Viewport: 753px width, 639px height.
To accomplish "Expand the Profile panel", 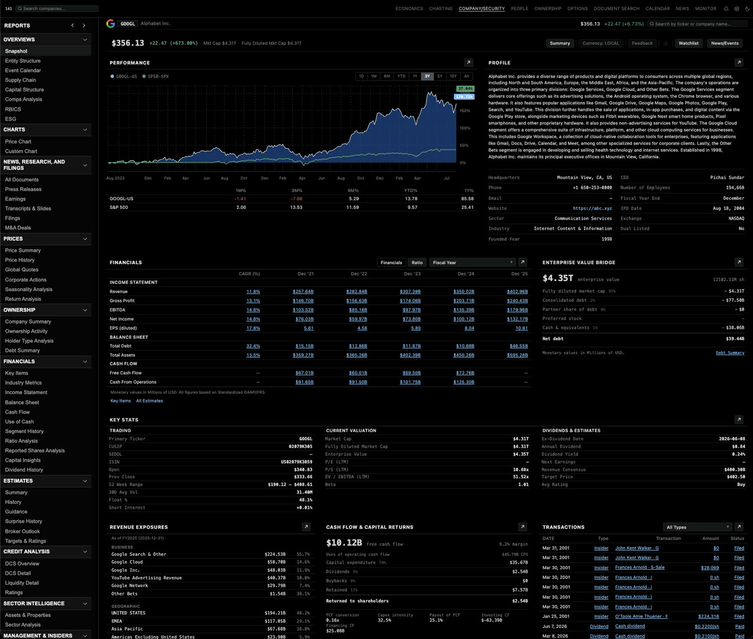I will (739, 63).
